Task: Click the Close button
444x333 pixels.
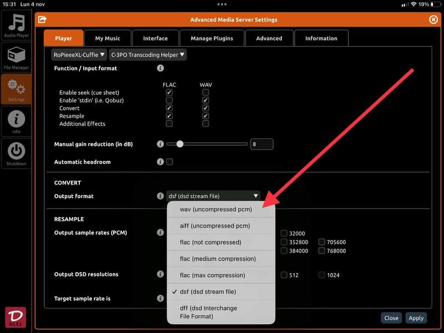Action: pos(391,318)
